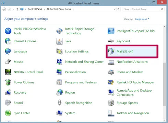Expand the chevron after All Control Panel Items
The height and width of the screenshot is (123, 168).
click(73, 9)
